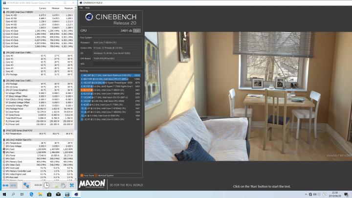Click the Run button next to CPU score

137,31
